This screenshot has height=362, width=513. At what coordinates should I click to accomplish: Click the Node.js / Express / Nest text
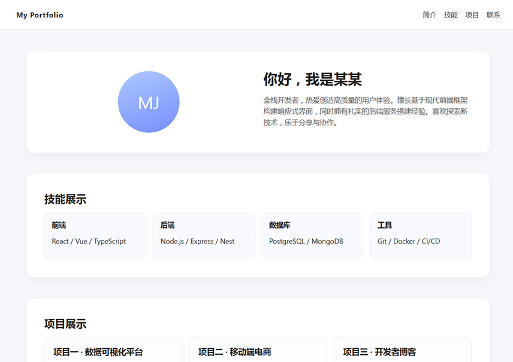click(197, 242)
